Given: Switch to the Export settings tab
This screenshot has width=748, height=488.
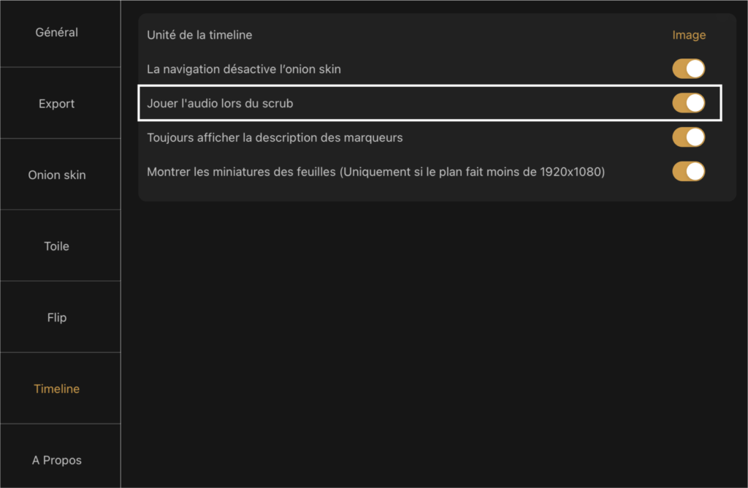Looking at the screenshot, I should pos(57,104).
